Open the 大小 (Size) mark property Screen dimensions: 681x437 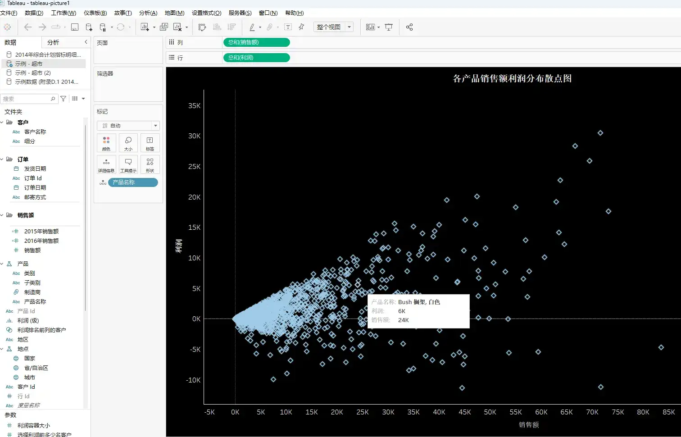point(128,143)
